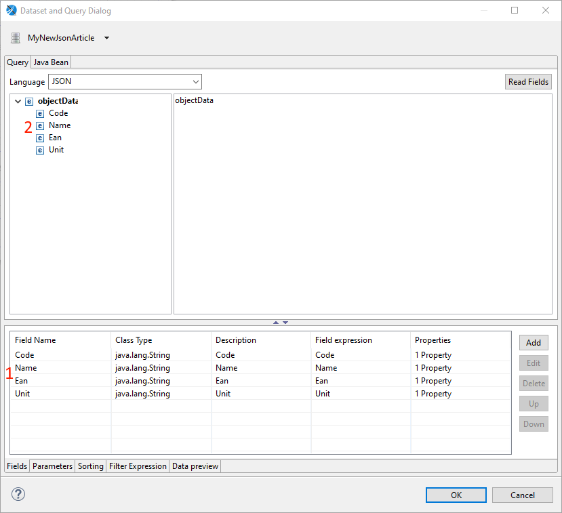Switch to the Java Bean tab

(x=51, y=62)
